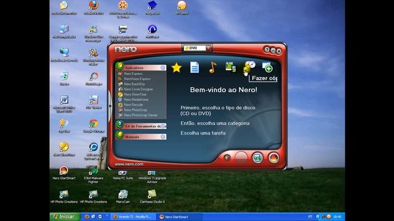Viewport: 394px width, 221px height.
Task: Open Camtasia Studio 6 desktop shortcut
Action: 152,196
